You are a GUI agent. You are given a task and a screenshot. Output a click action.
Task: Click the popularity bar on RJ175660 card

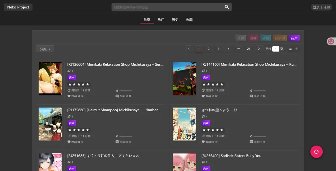click(126, 136)
